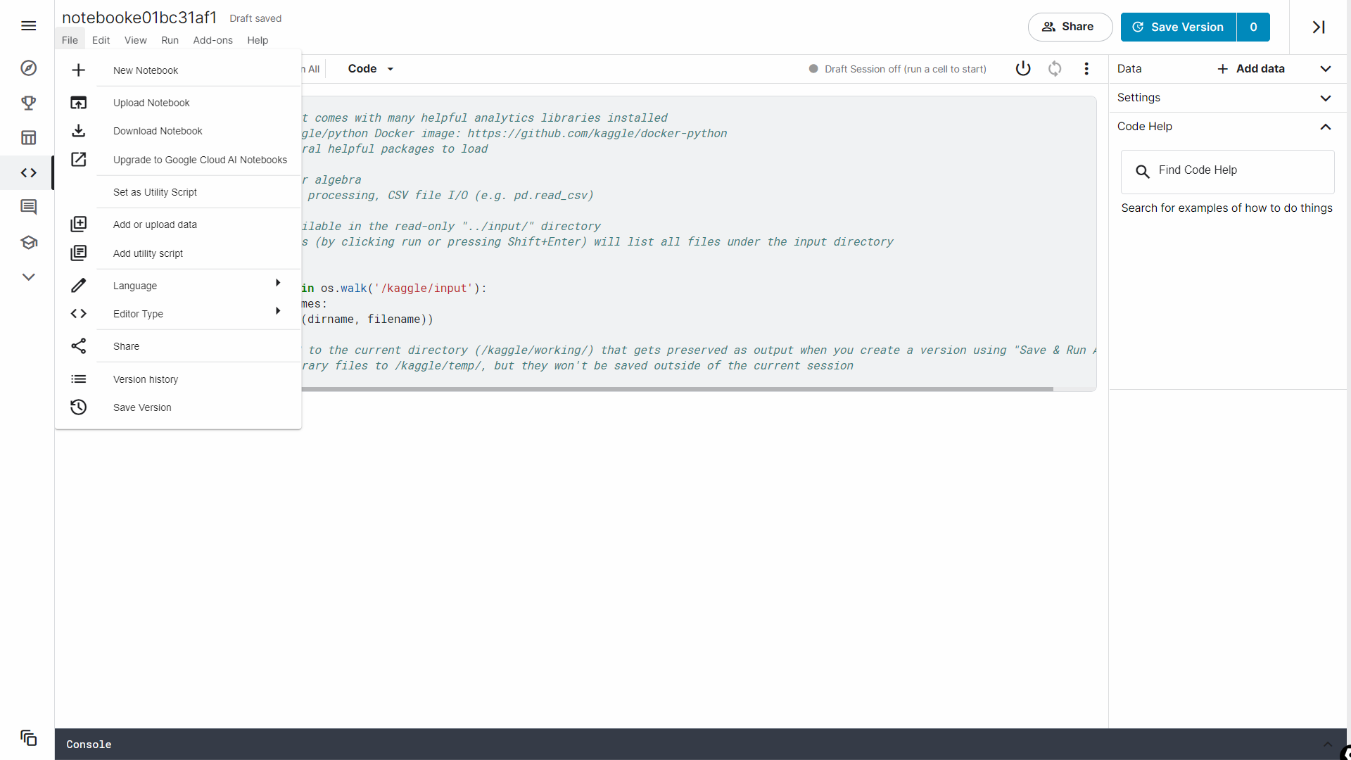
Task: Open Competitions via trophy icon
Action: click(28, 103)
